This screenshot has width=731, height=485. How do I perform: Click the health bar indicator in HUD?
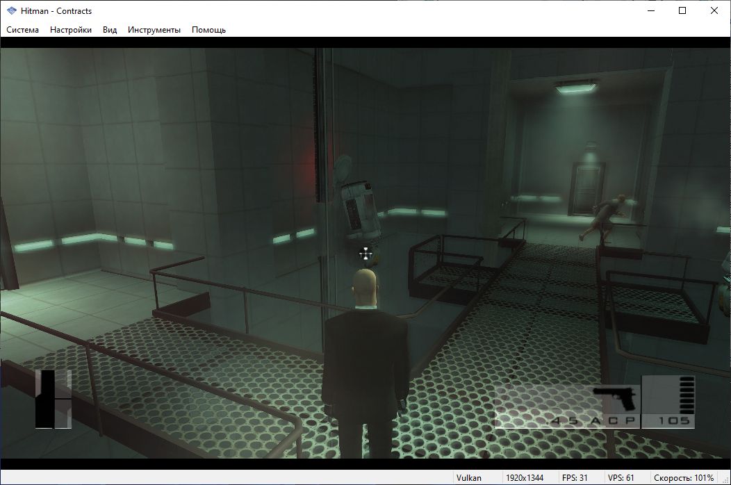coord(53,399)
